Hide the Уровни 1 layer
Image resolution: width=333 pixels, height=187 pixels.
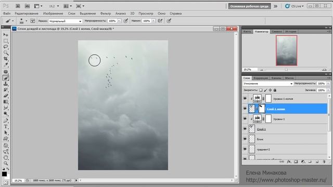[x=245, y=119]
